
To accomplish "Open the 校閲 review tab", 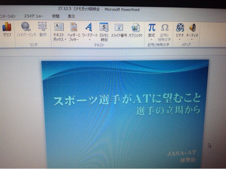I will [56, 16].
